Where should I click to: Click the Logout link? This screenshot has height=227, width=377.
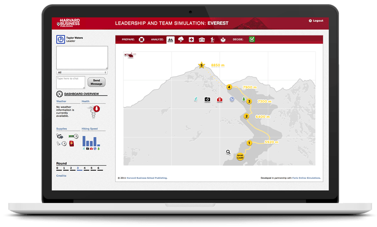(x=318, y=21)
